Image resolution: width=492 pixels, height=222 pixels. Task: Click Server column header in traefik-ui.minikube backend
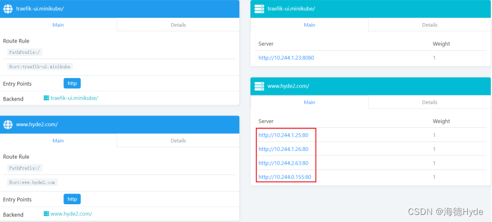click(266, 44)
